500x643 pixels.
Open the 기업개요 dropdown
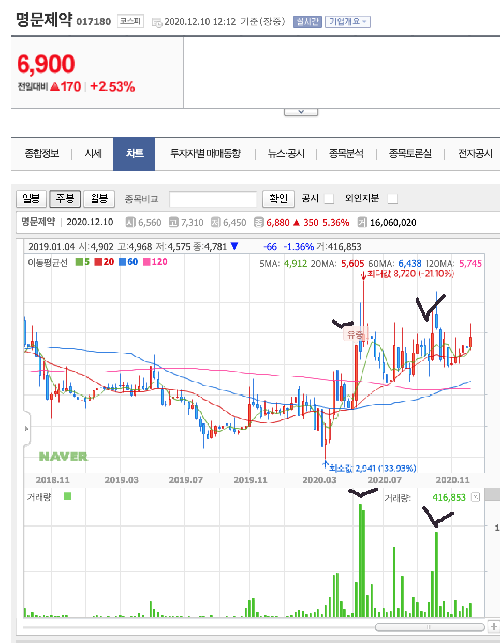(347, 22)
